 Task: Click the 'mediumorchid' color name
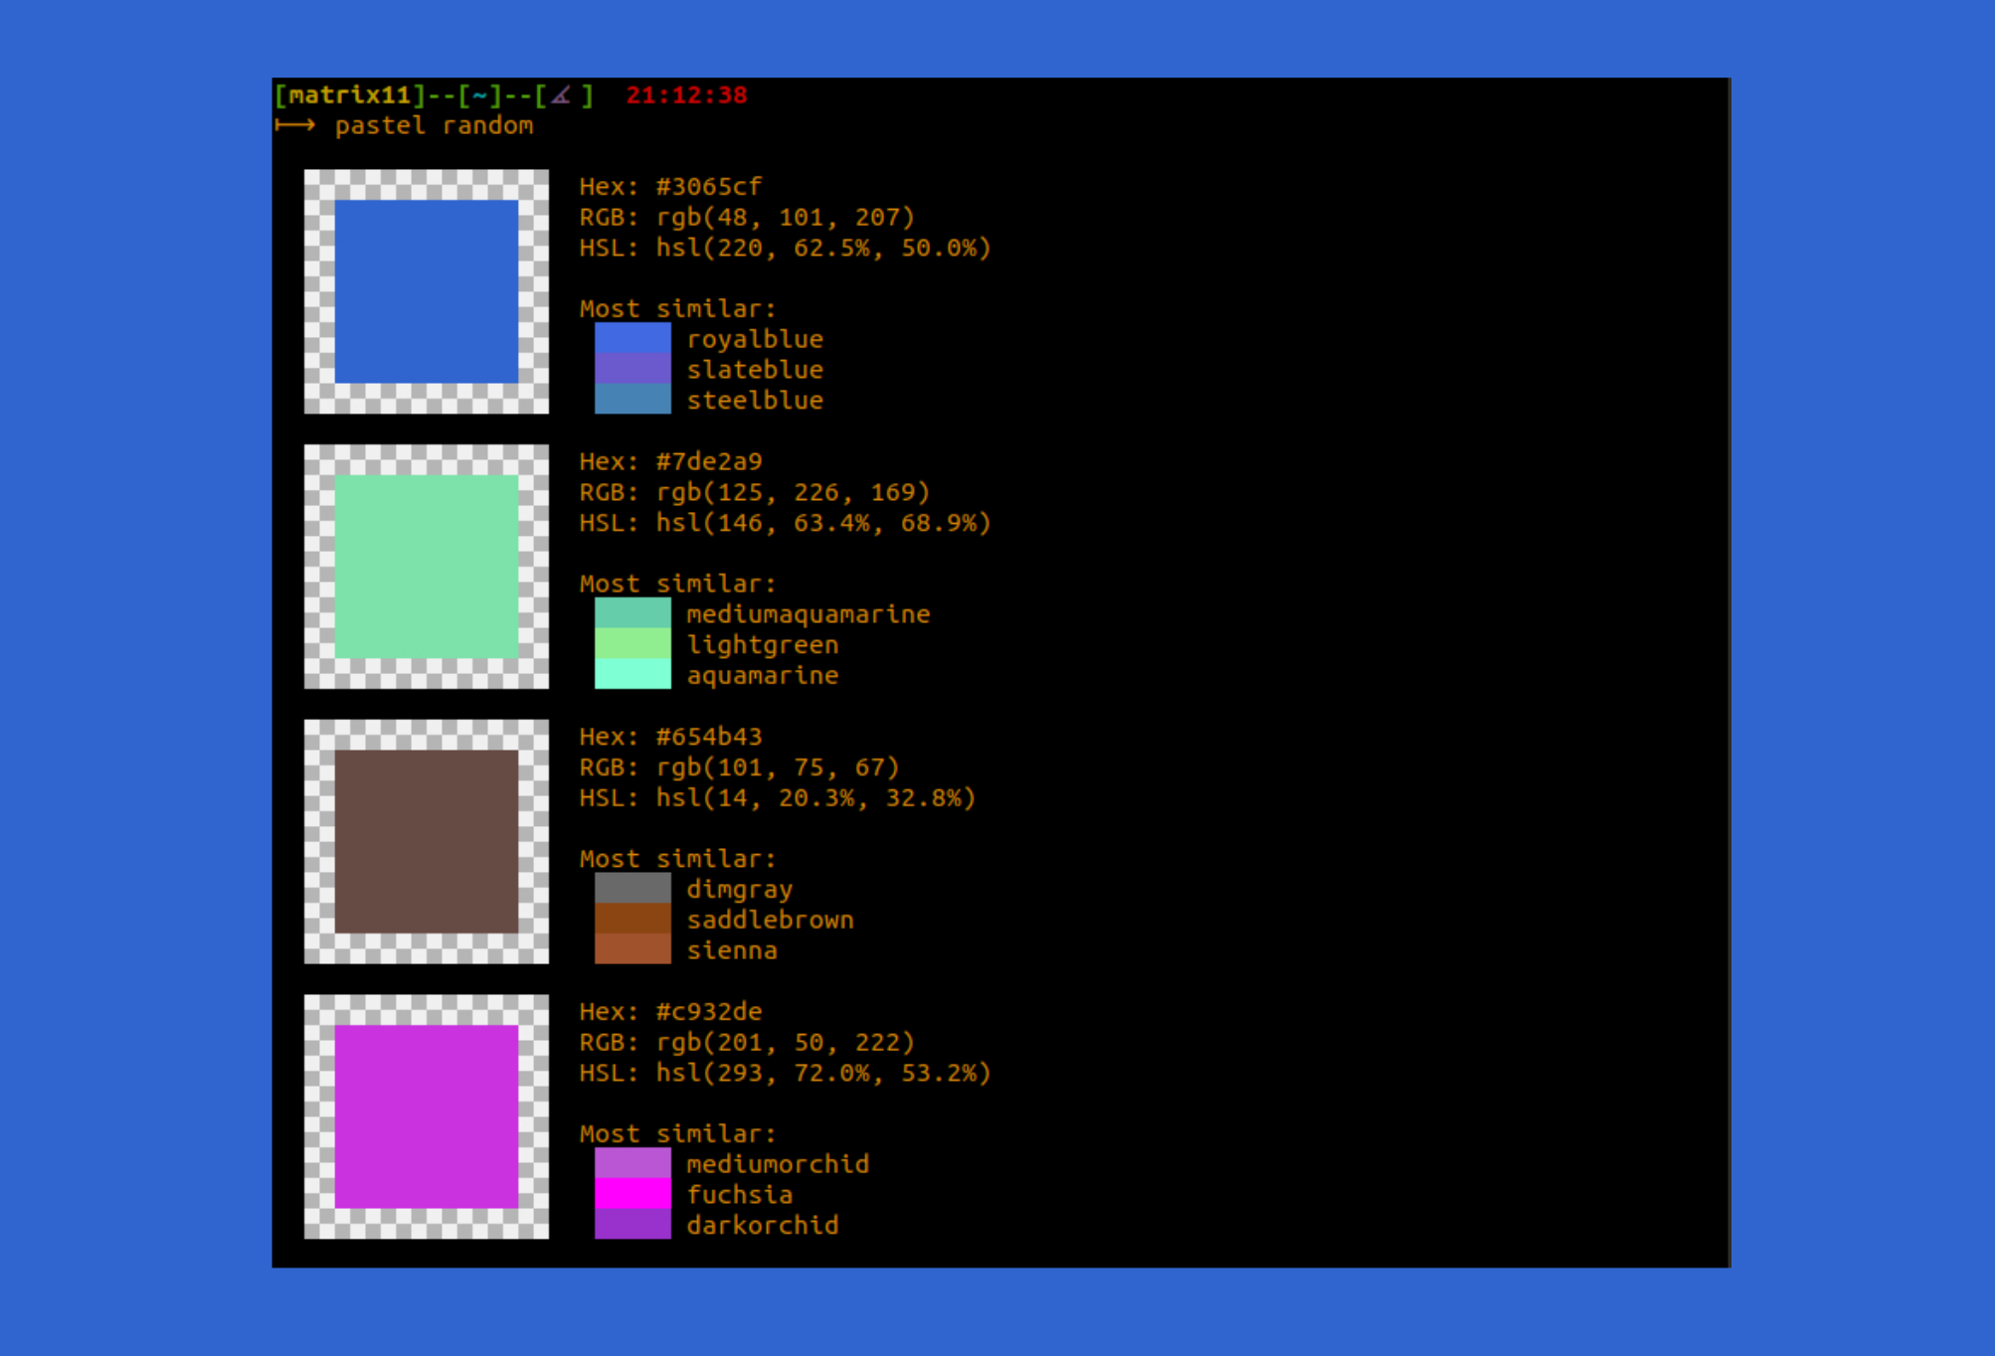[x=778, y=1164]
